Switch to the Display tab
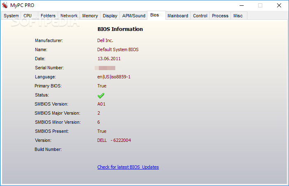The width and height of the screenshot is (289, 186). [110, 16]
